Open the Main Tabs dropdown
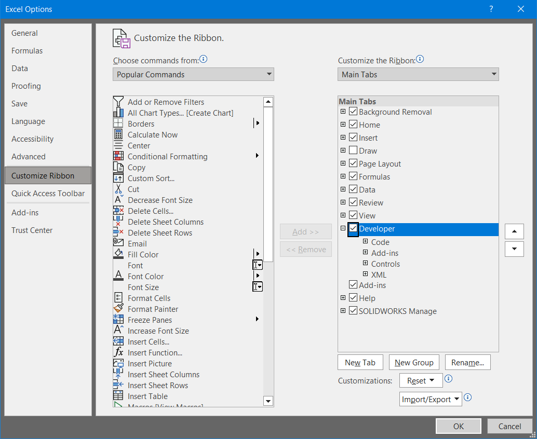This screenshot has width=537, height=439. 418,74
